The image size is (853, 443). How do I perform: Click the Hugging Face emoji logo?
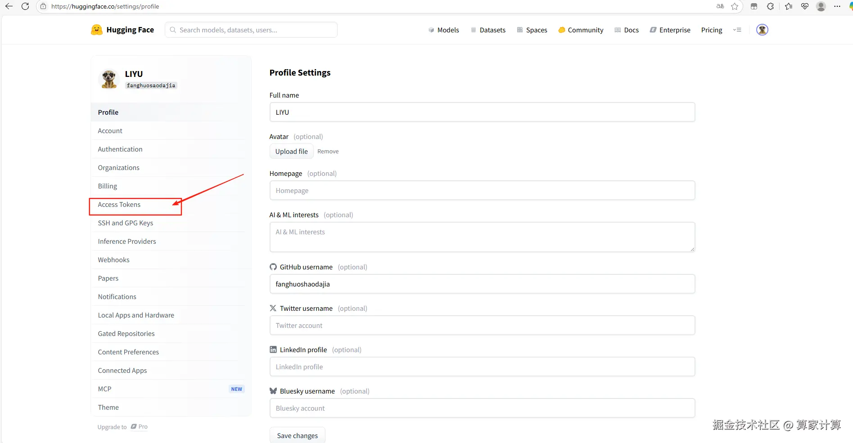[97, 30]
